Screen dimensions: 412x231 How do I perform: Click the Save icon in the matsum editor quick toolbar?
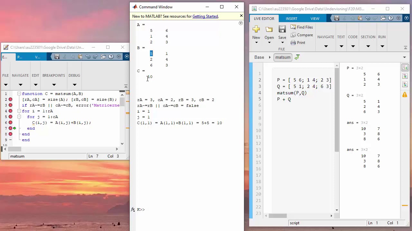click(x=57, y=57)
